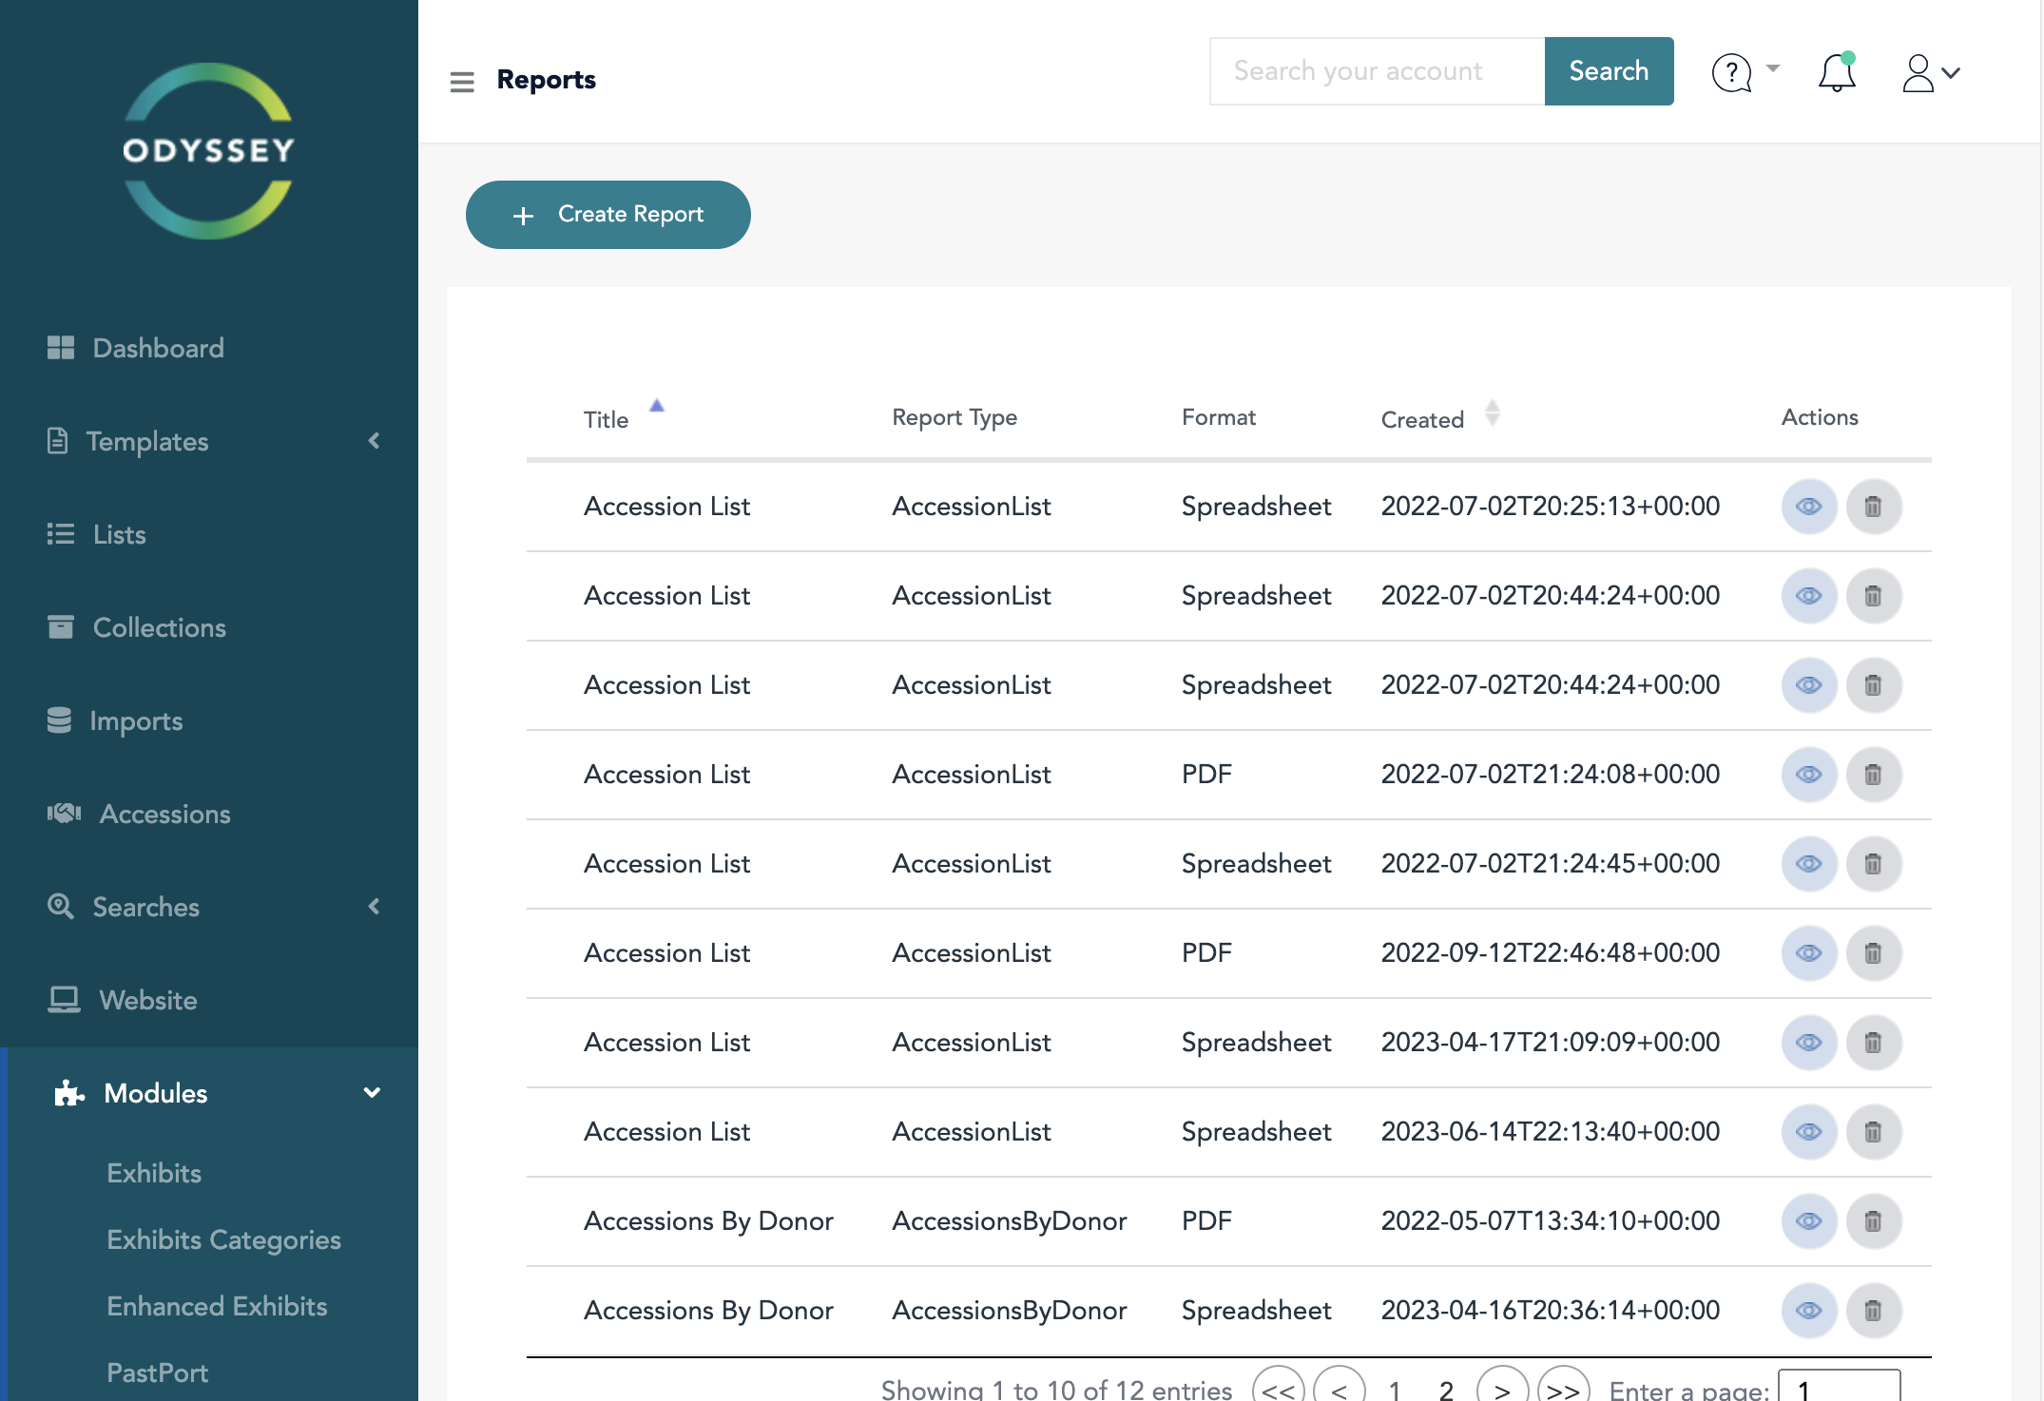View the first Accession List report via eye icon
2044x1401 pixels.
point(1808,507)
